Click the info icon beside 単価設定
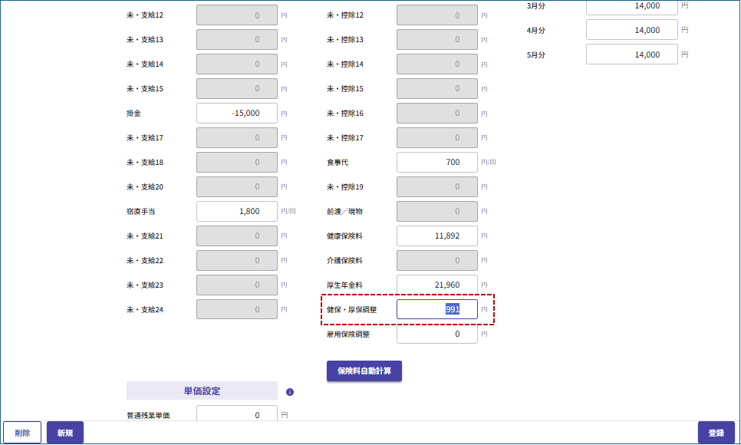 (290, 392)
